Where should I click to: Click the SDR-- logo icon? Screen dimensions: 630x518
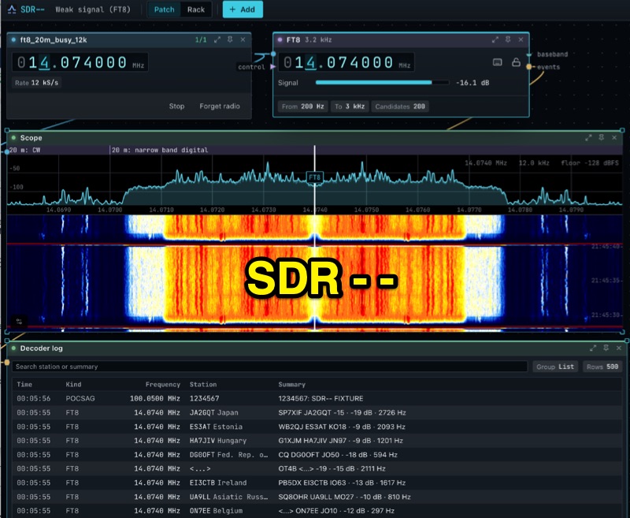tap(12, 9)
